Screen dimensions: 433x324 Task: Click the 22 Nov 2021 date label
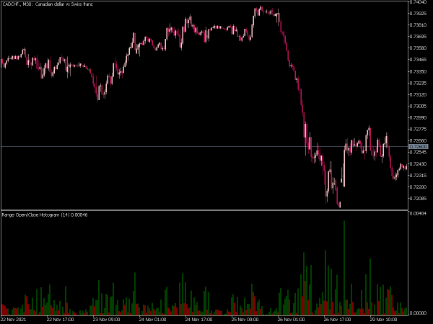point(14,320)
